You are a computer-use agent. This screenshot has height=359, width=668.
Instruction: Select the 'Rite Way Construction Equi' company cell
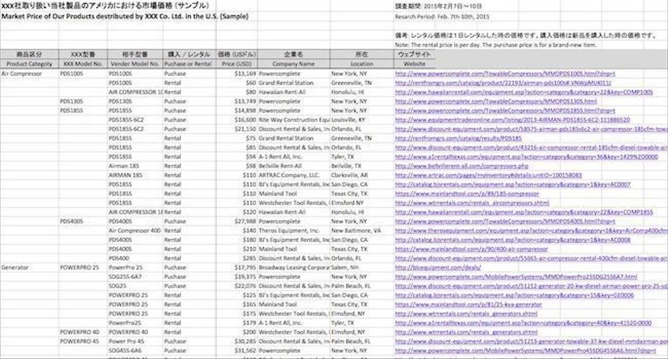(294, 120)
